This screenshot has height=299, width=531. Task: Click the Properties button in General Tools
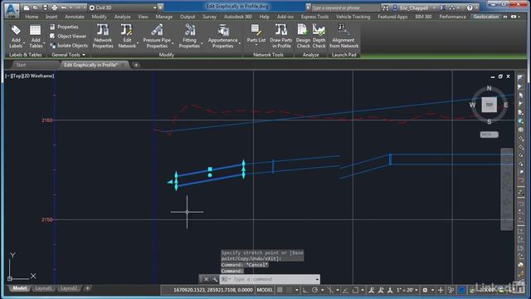pyautogui.click(x=64, y=27)
